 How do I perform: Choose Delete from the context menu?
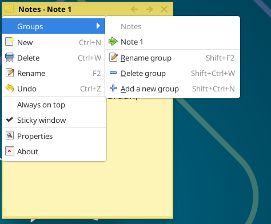click(53, 58)
